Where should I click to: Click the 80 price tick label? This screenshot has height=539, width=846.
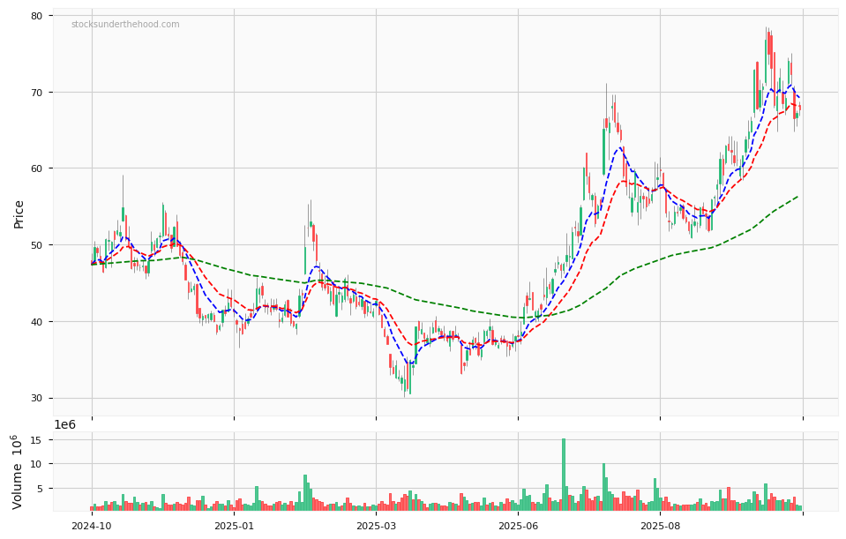(35, 16)
